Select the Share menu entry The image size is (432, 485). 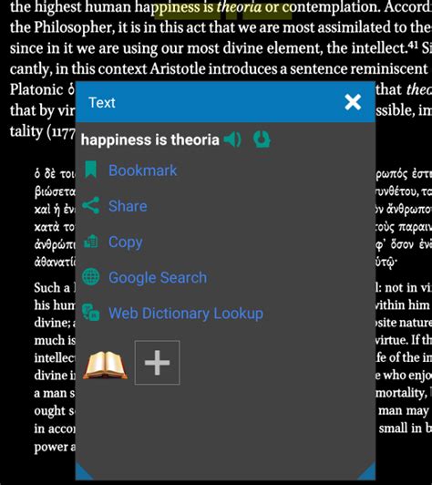(x=128, y=206)
